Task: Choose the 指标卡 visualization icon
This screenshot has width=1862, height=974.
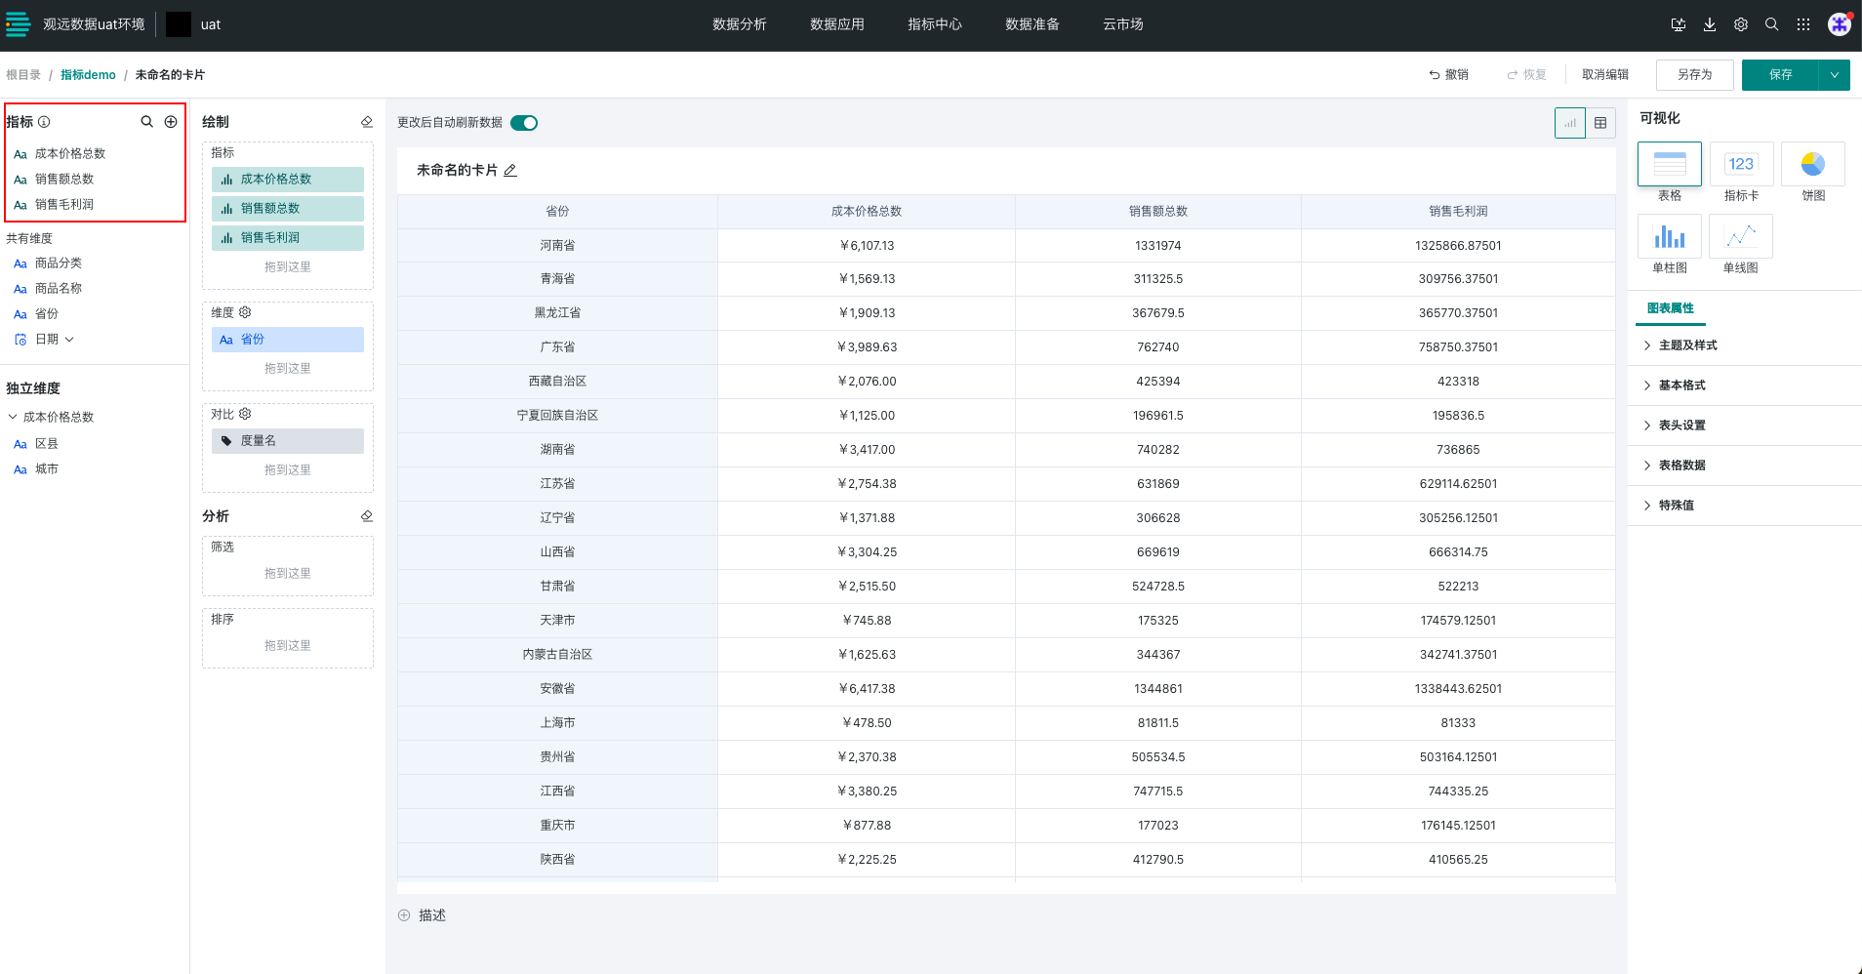Action: pyautogui.click(x=1741, y=164)
